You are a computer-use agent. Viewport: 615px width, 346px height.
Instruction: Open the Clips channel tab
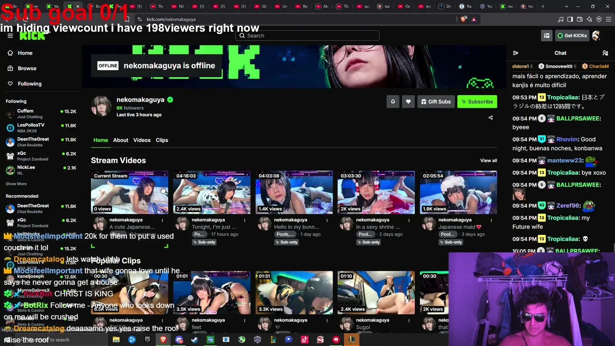tap(162, 140)
